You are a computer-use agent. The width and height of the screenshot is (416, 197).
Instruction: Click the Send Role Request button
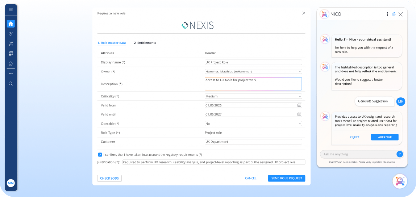point(286,178)
